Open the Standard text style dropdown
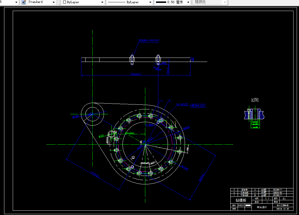The width and height of the screenshot is (299, 215). tap(54, 2)
